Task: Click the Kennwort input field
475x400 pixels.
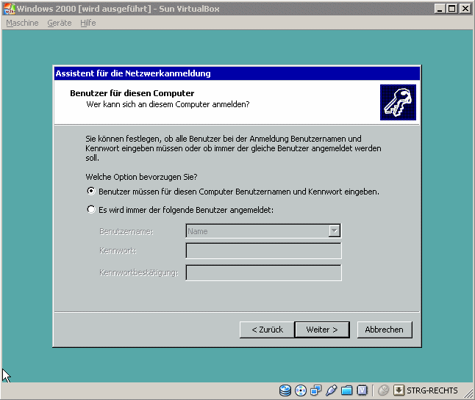Action: 263,252
